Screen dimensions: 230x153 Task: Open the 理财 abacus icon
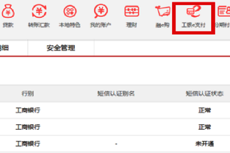tap(132, 11)
